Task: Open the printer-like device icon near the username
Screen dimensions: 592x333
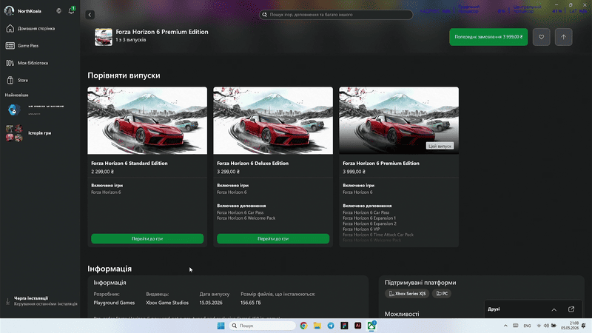Action: pos(59,11)
